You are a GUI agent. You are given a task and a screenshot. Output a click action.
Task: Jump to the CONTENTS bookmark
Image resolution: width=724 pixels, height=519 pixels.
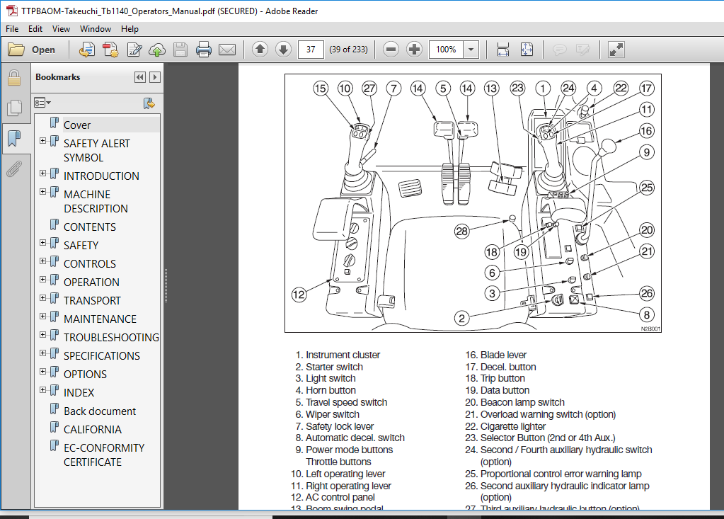[x=89, y=227]
